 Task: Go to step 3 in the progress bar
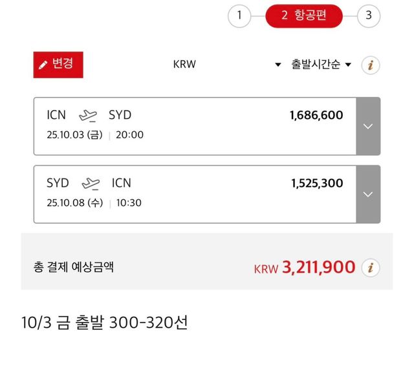pos(369,16)
